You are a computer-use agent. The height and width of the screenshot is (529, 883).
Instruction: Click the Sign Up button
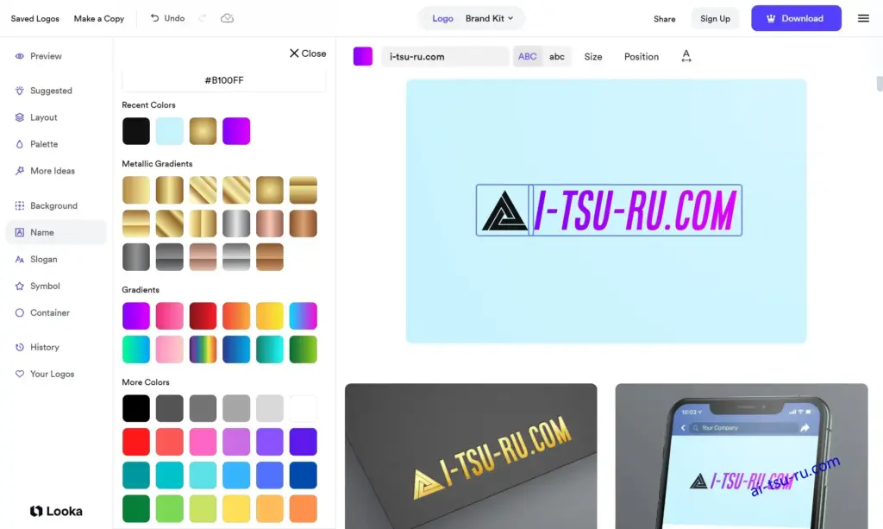[715, 19]
